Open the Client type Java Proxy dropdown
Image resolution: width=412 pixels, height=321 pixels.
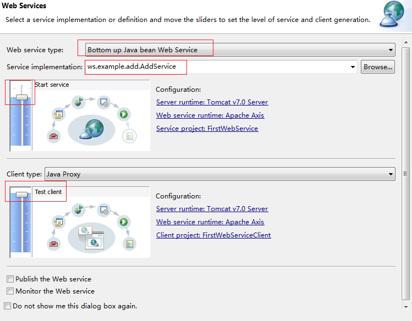coord(220,174)
